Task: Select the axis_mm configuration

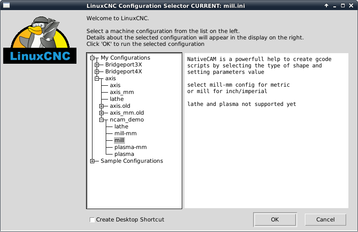Action: pyautogui.click(x=122, y=92)
